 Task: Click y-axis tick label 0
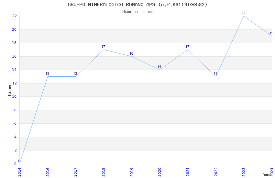[x=16, y=164]
